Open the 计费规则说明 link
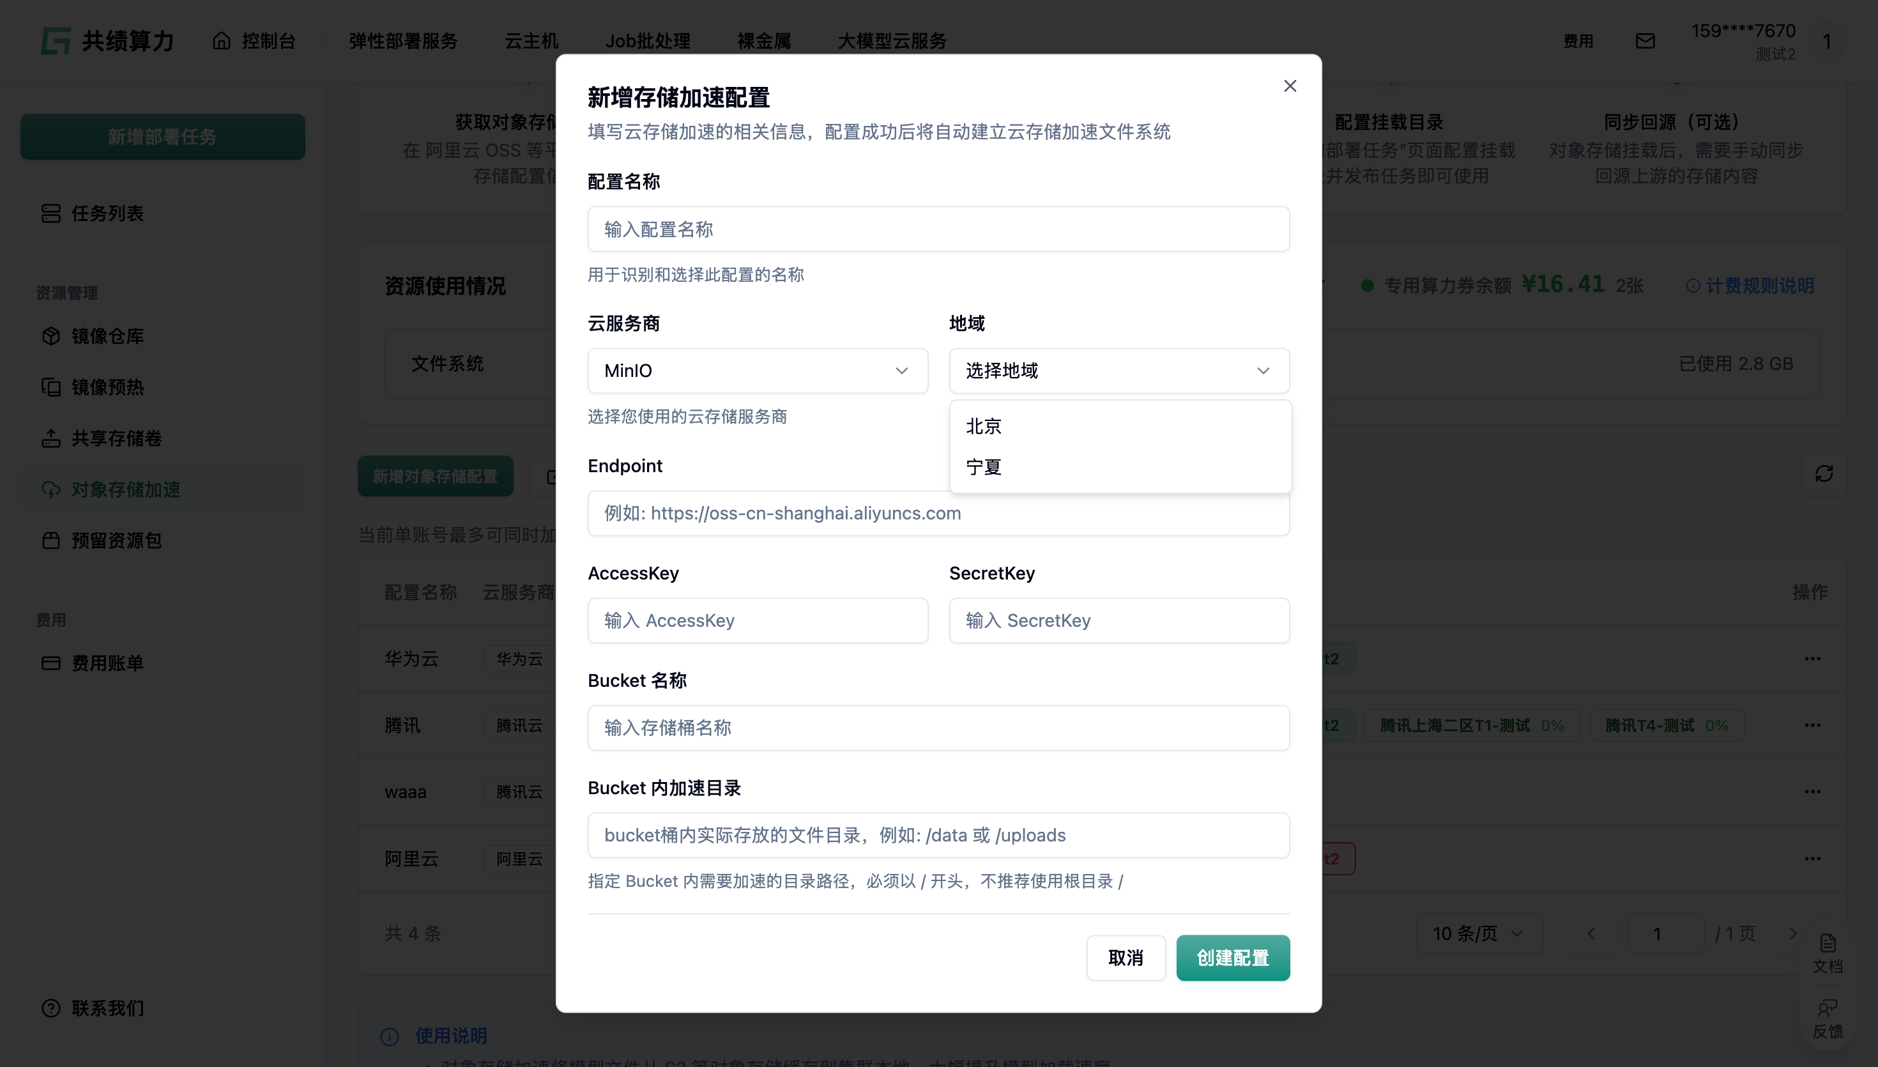1878x1067 pixels. coord(1750,286)
